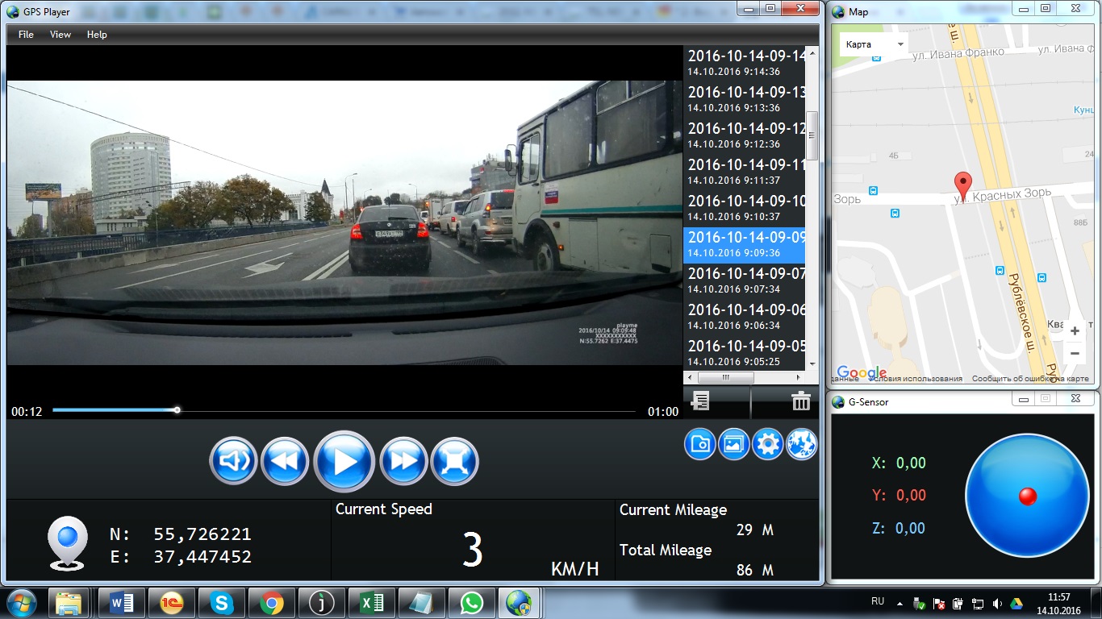
Task: Expand the Карта map type dropdown
Action: (875, 44)
